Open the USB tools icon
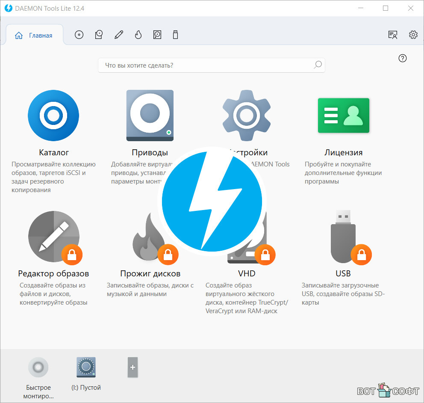Image resolution: width=424 pixels, height=403 pixels. tap(343, 237)
